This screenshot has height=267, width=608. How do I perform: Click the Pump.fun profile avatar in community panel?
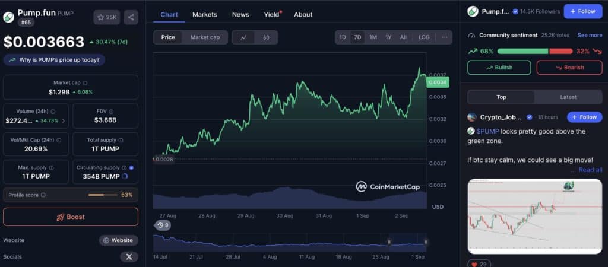pos(473,11)
